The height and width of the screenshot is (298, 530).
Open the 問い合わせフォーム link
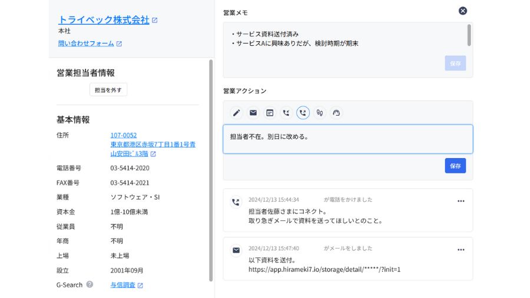pyautogui.click(x=86, y=43)
